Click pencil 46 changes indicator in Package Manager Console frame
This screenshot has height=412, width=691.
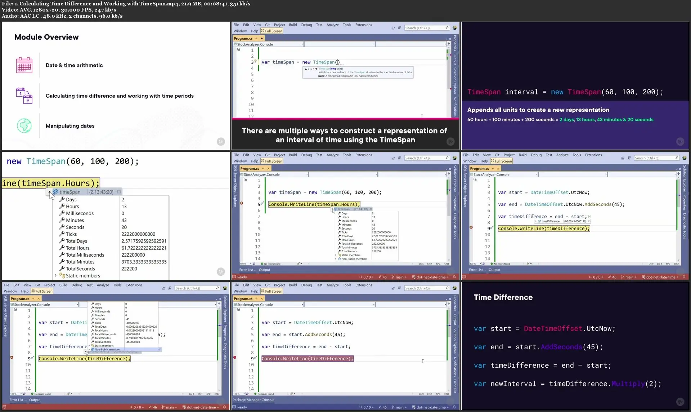[382, 407]
